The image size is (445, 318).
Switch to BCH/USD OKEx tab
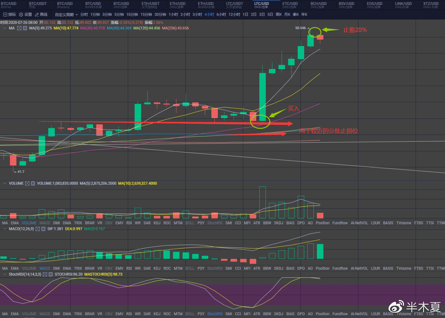(x=318, y=5)
